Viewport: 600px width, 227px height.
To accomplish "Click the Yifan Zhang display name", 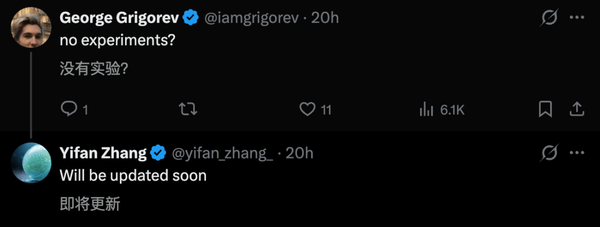I will point(103,152).
